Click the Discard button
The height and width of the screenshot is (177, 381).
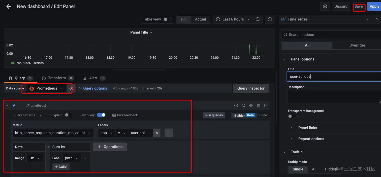click(341, 7)
